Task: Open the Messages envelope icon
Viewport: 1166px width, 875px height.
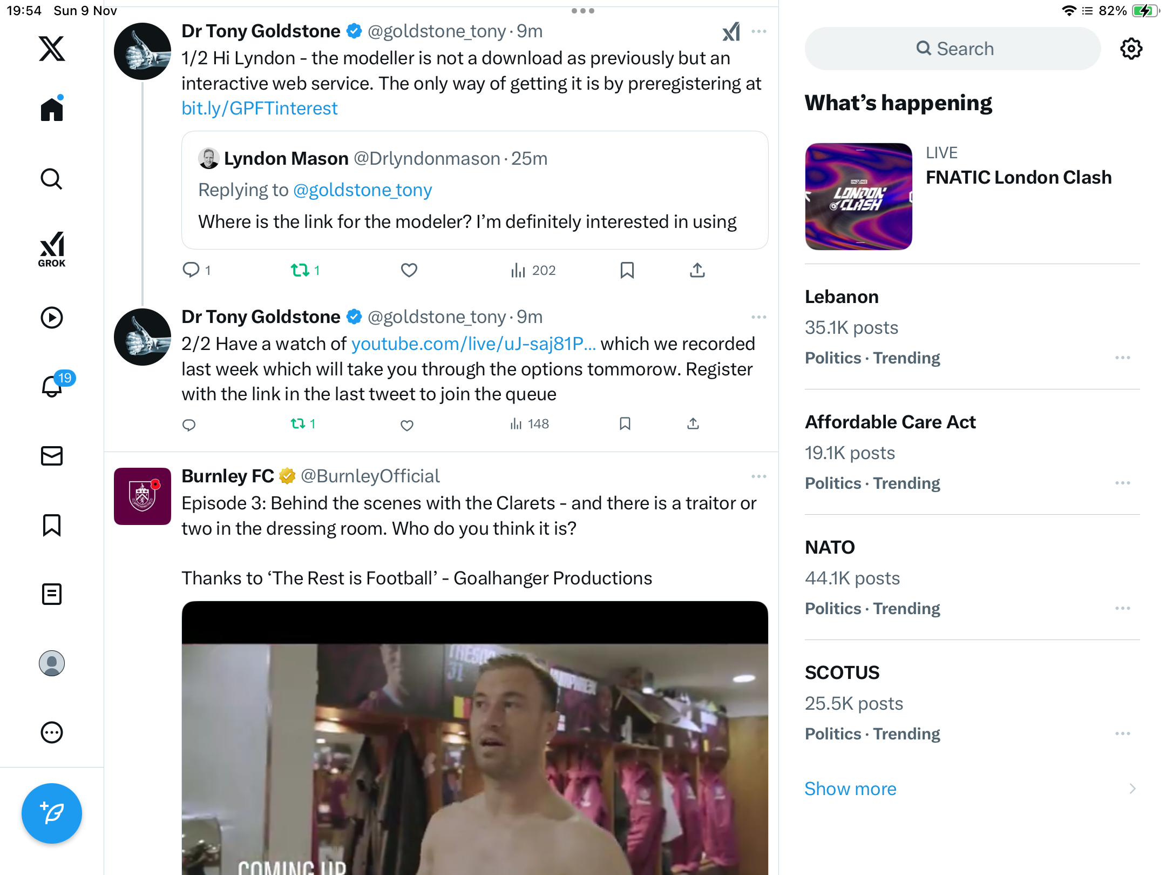Action: 52,456
